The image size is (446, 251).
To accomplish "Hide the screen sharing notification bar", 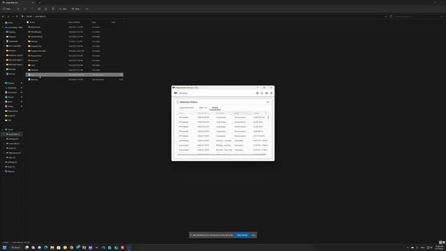I will (x=253, y=235).
